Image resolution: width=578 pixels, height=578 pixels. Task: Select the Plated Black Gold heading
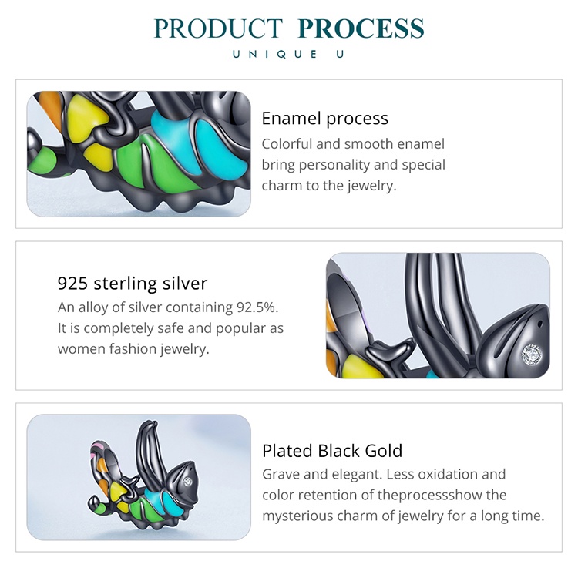coord(332,451)
